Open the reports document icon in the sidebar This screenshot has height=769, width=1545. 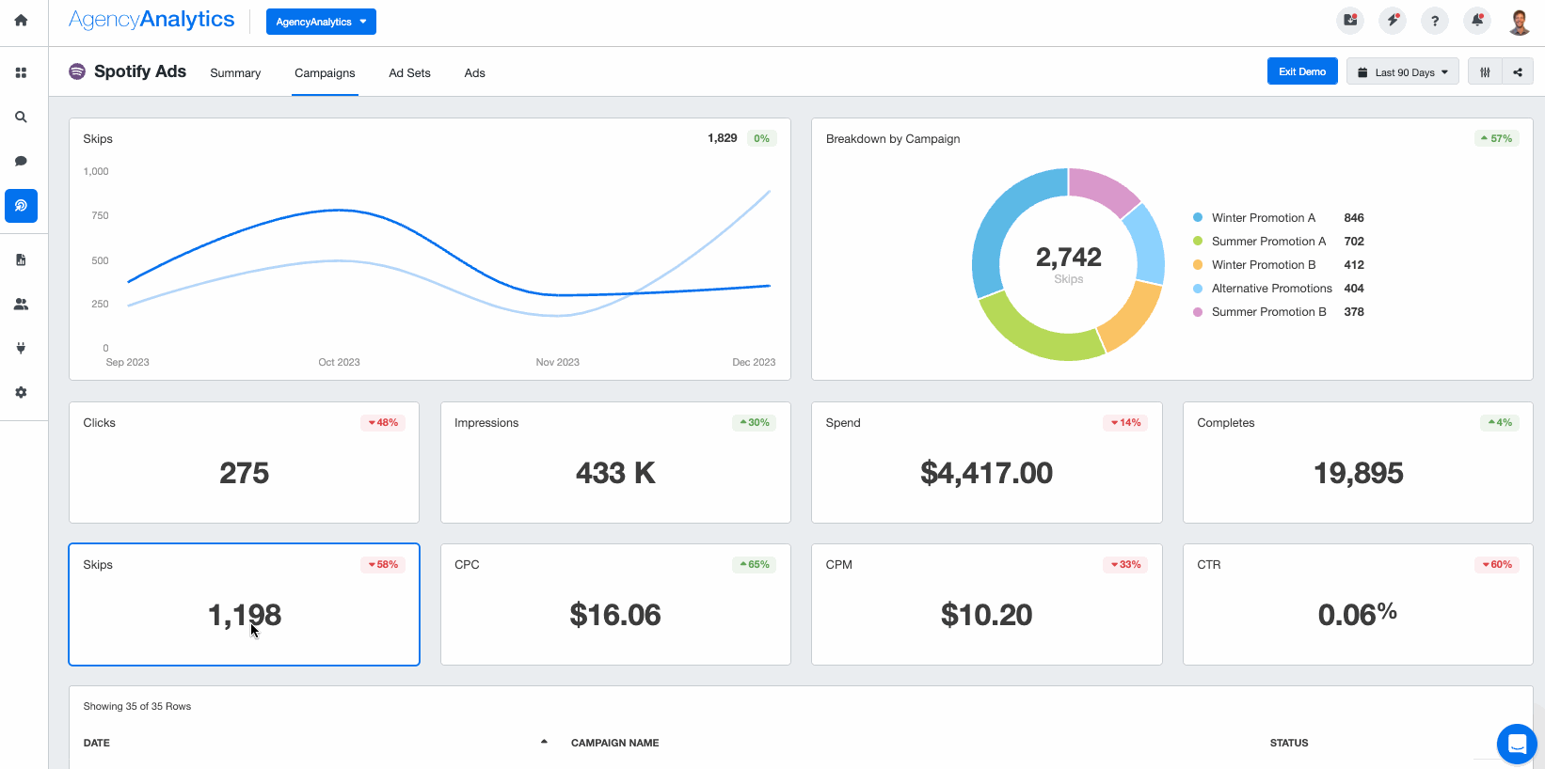click(x=21, y=260)
